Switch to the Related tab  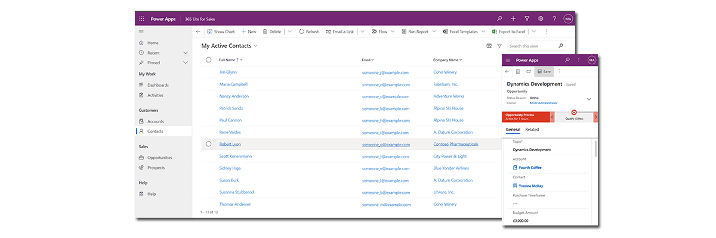[x=532, y=129]
